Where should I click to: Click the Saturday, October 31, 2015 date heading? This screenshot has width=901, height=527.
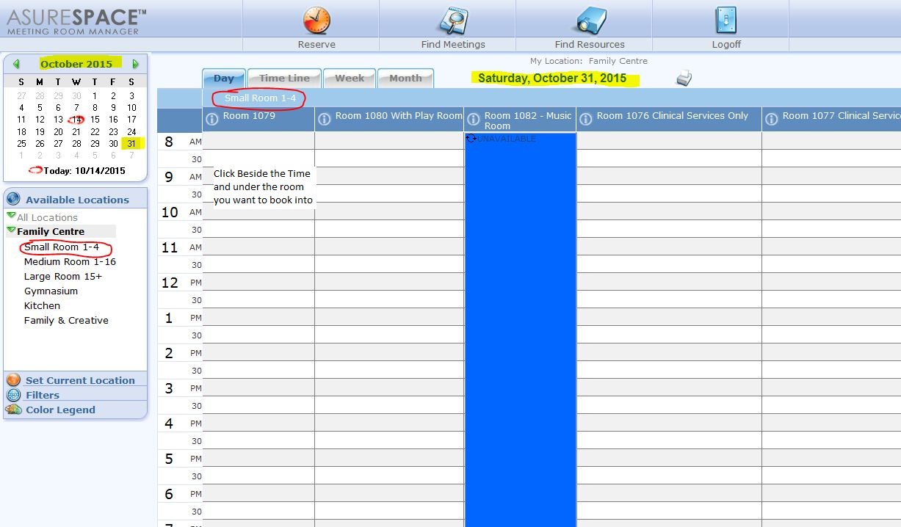point(552,78)
